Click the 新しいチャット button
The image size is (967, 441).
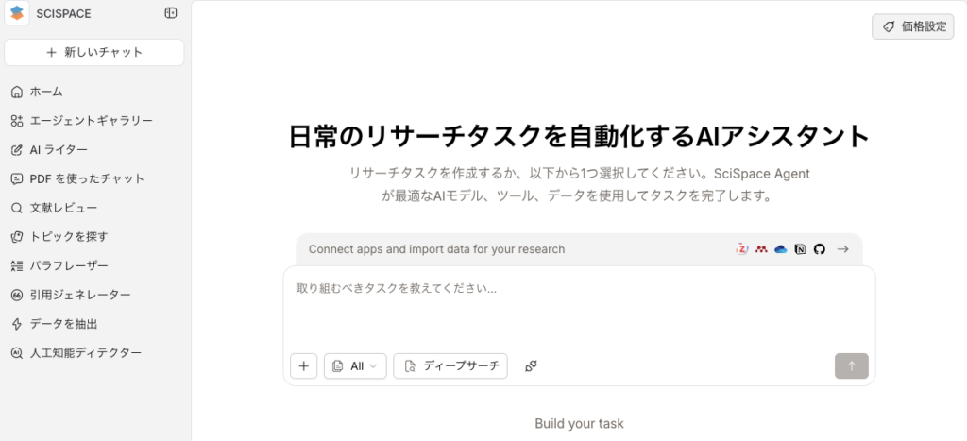point(94,53)
